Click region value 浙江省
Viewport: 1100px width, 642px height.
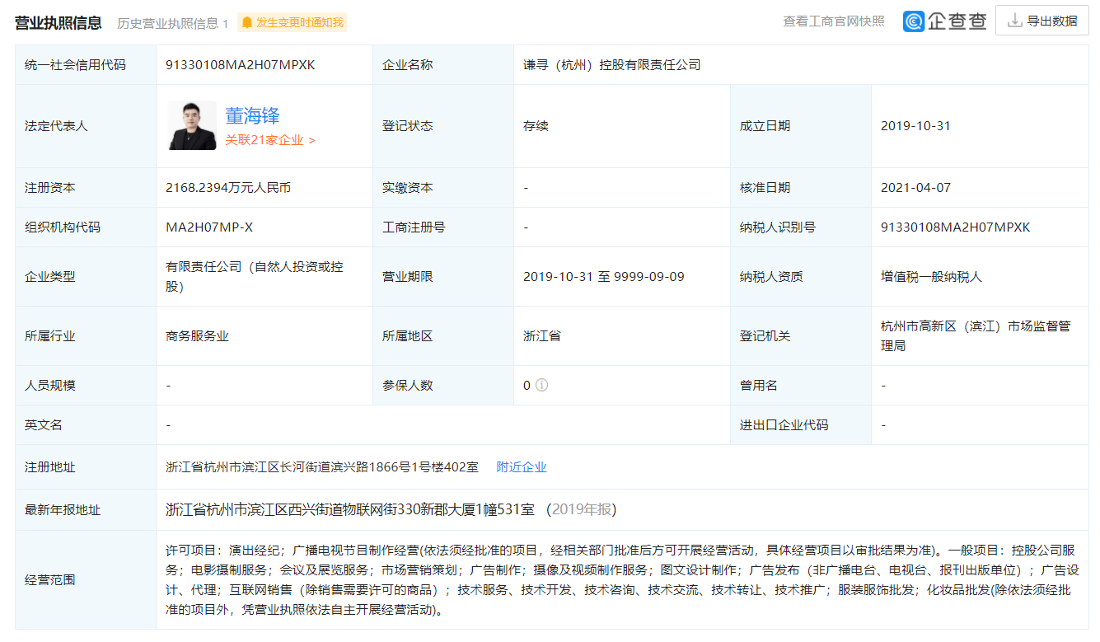click(x=542, y=335)
